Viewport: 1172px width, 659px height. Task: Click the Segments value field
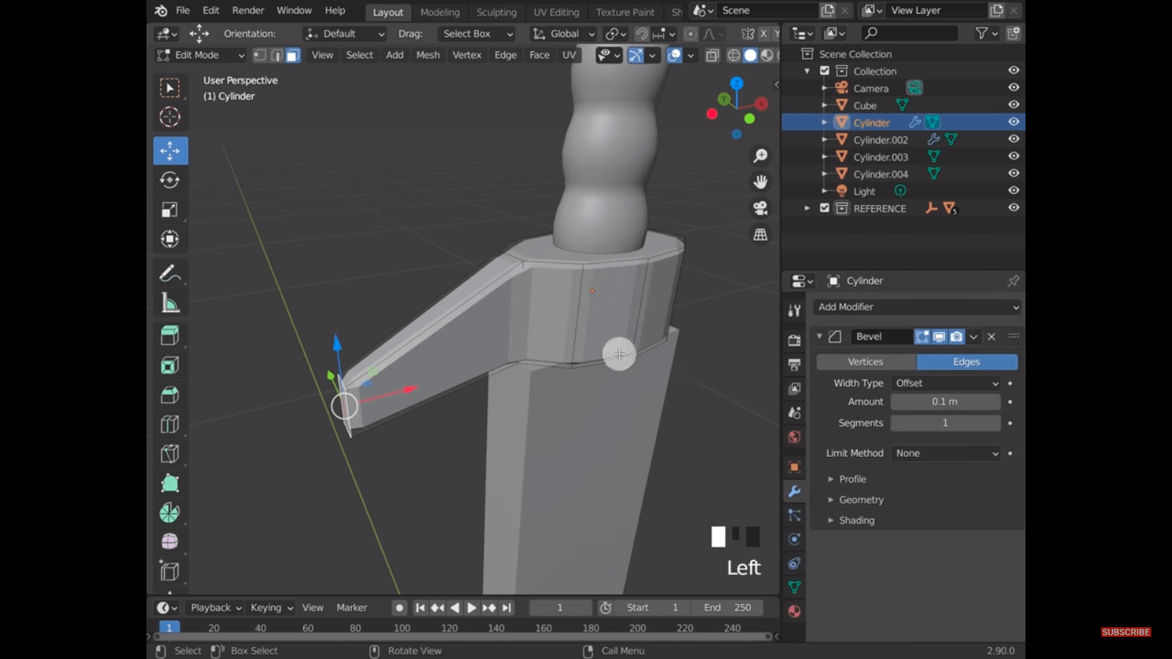click(946, 422)
